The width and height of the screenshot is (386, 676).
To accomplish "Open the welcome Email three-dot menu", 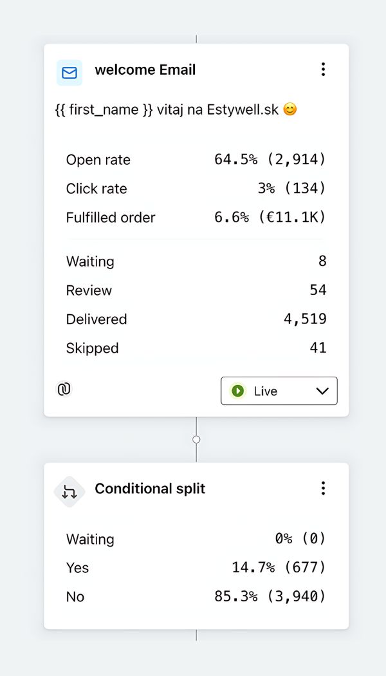I will tap(323, 70).
